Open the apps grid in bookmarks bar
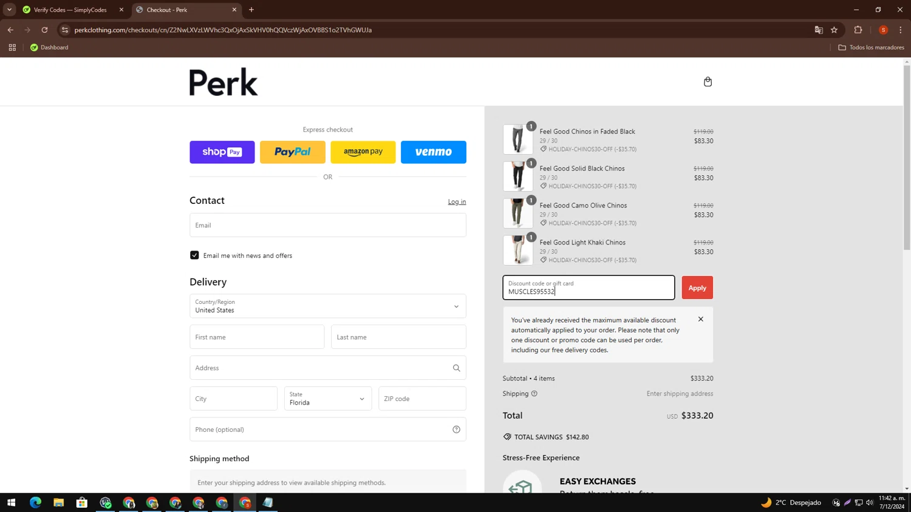This screenshot has width=911, height=512. [x=12, y=47]
